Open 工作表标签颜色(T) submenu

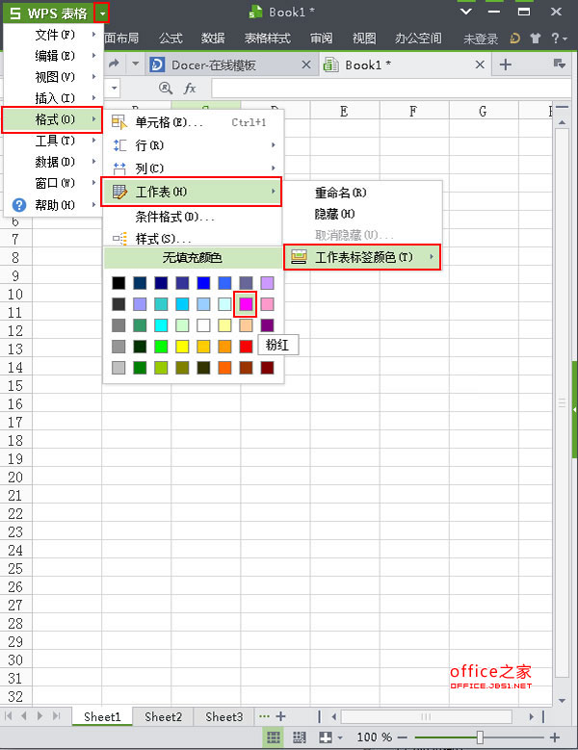(x=362, y=257)
